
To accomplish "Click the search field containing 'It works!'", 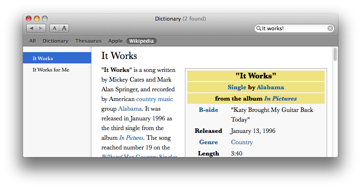I will (294, 28).
